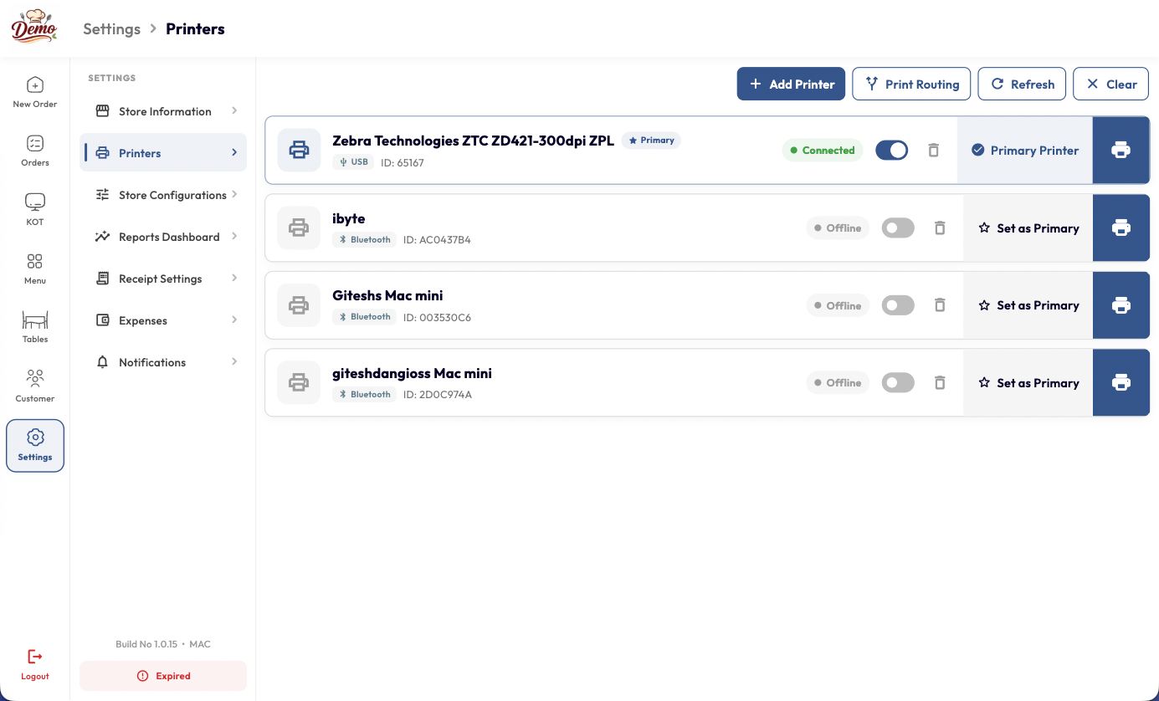This screenshot has width=1159, height=701.
Task: Set ibyte as Primary printer
Action: point(1028,228)
